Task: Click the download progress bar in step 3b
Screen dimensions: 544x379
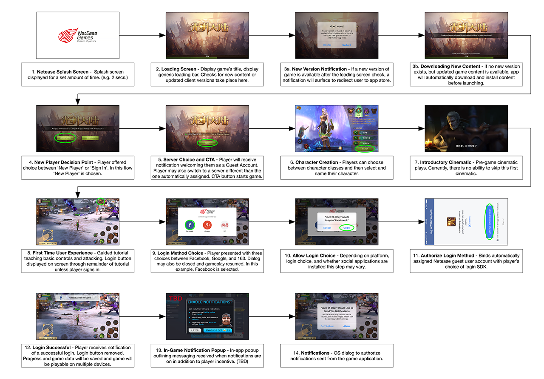Action: point(466,57)
